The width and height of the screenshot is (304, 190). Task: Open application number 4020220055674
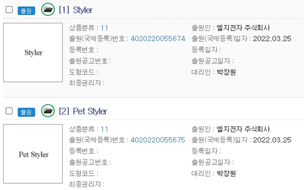(x=158, y=39)
